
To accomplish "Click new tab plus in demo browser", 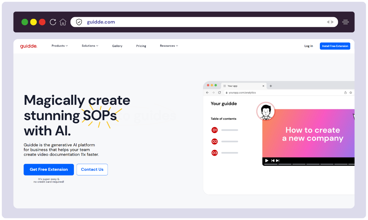I will 271,86.
